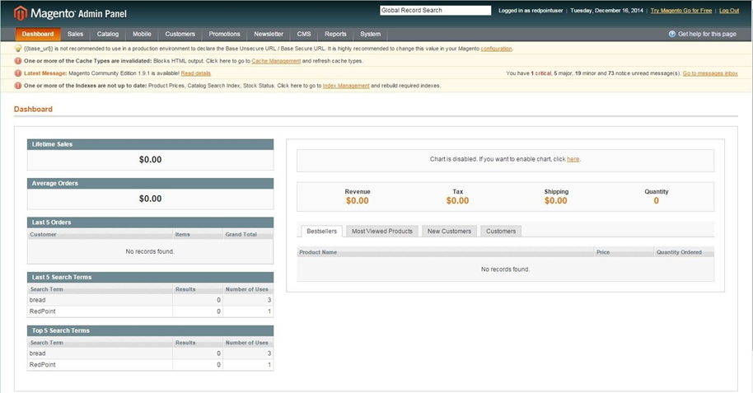Click 'here' to enable the chart

click(573, 159)
